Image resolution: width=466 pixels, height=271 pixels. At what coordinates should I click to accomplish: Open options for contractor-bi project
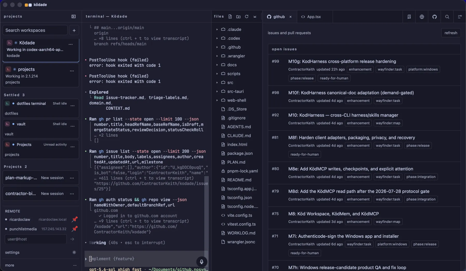72,194
